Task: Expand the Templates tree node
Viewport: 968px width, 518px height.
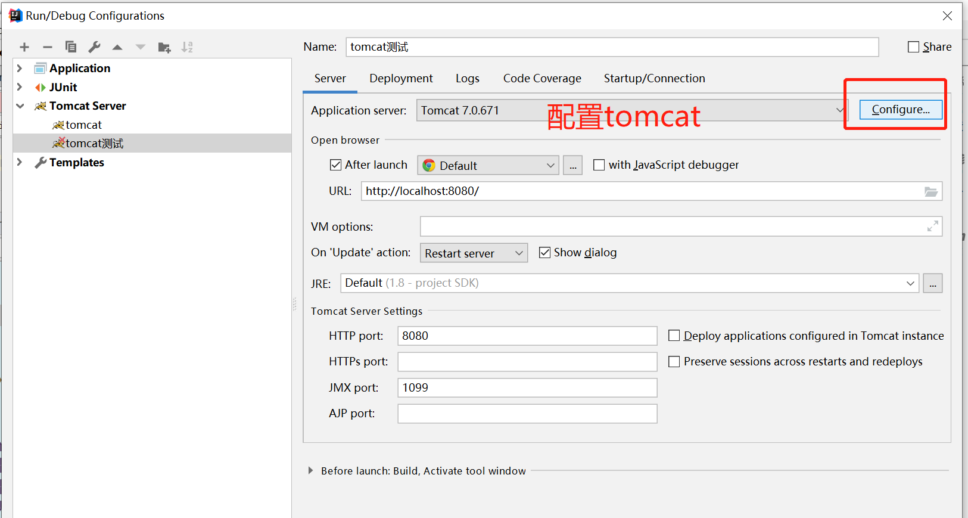Action: tap(20, 162)
